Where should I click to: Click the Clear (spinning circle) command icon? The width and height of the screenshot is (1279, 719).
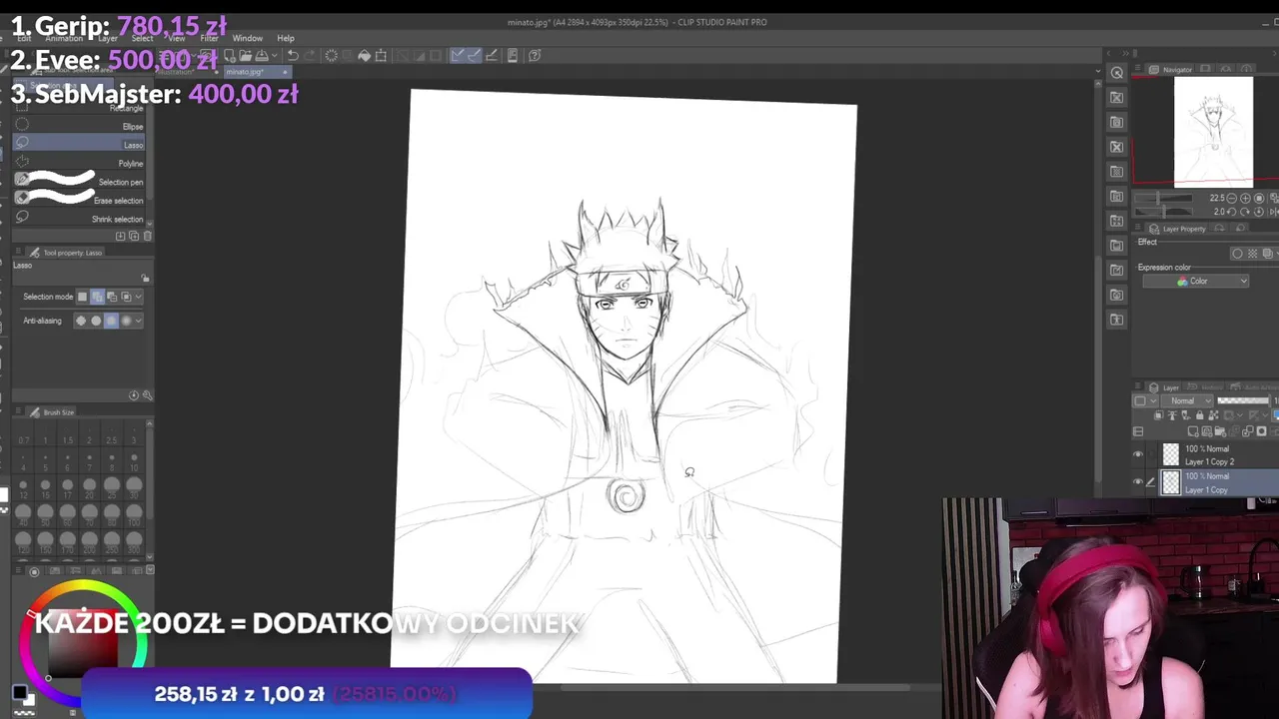click(x=331, y=56)
